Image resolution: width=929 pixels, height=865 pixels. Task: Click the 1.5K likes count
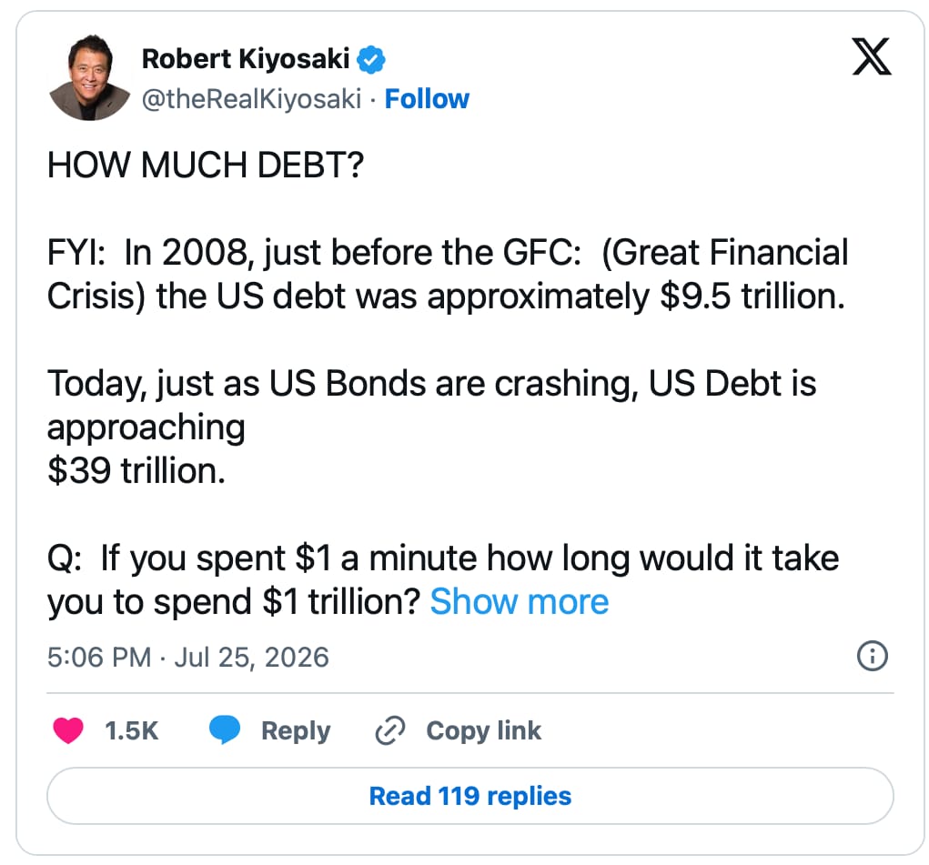(x=132, y=730)
